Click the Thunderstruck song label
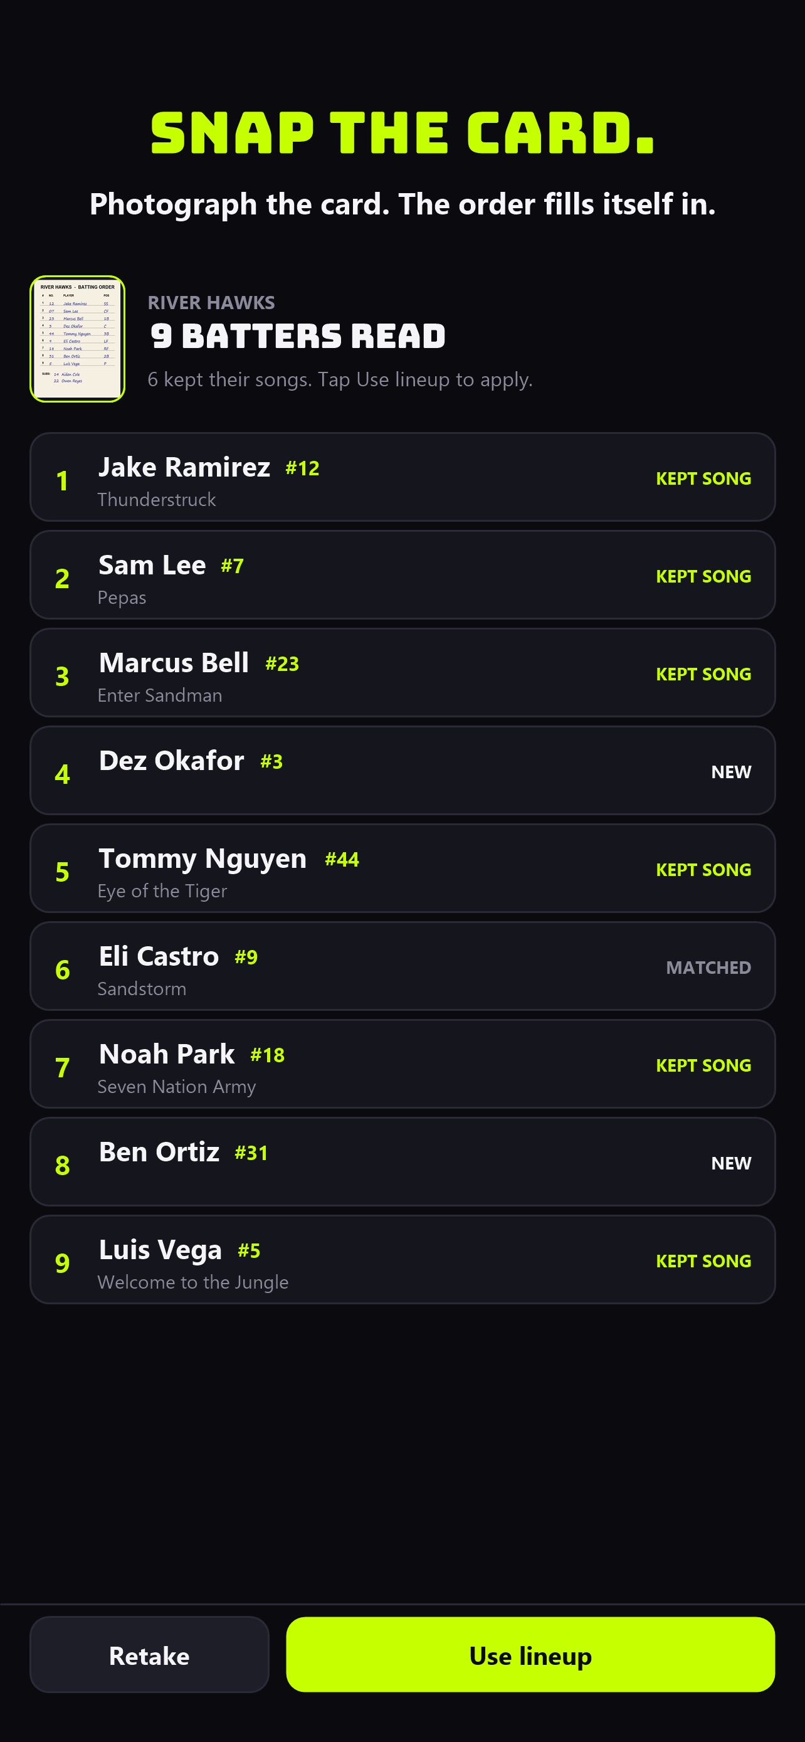The width and height of the screenshot is (805, 1742). pos(157,500)
